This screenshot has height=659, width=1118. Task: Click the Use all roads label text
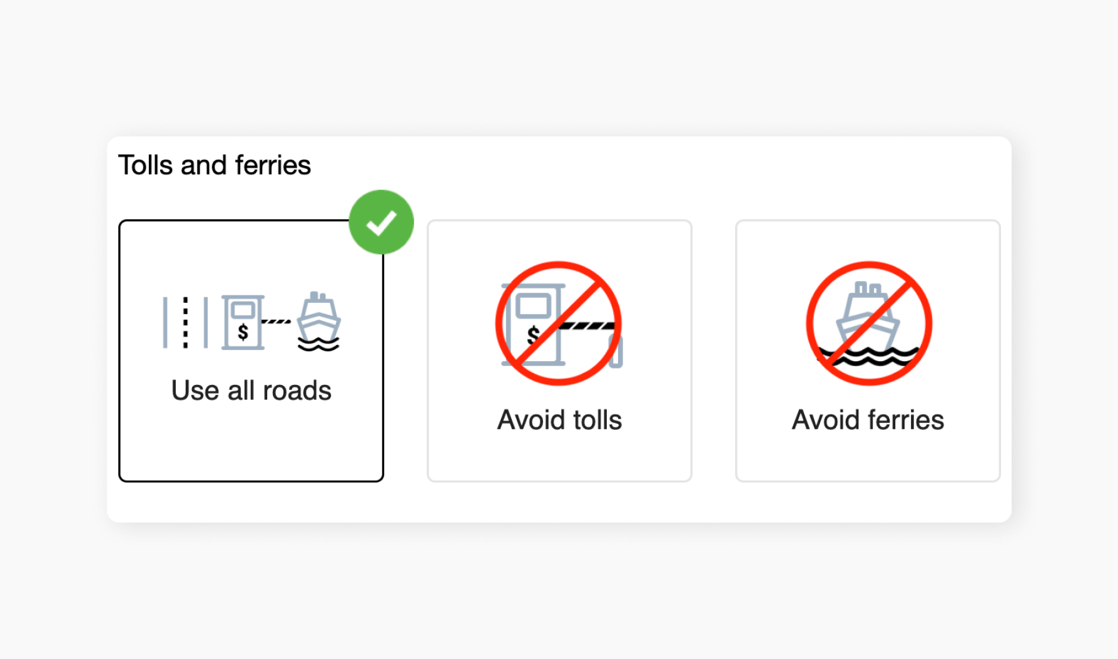click(x=251, y=389)
